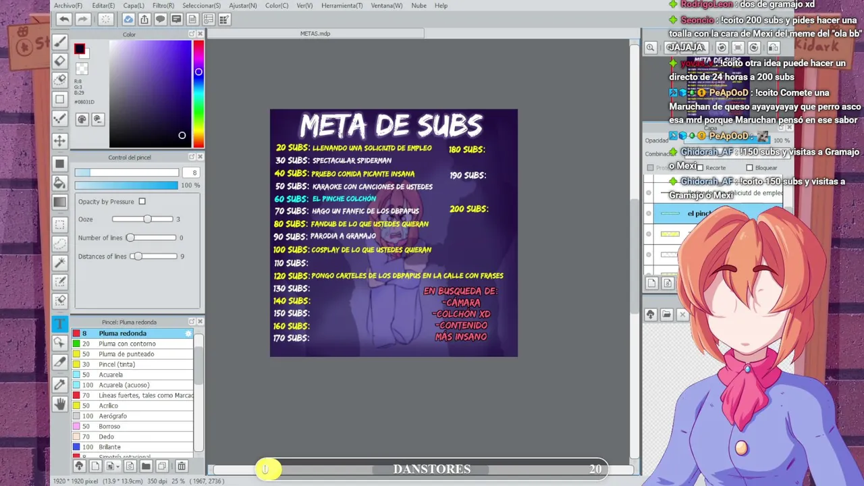The image size is (864, 486).
Task: Switch to the METAS.mdp document tab
Action: tap(315, 33)
